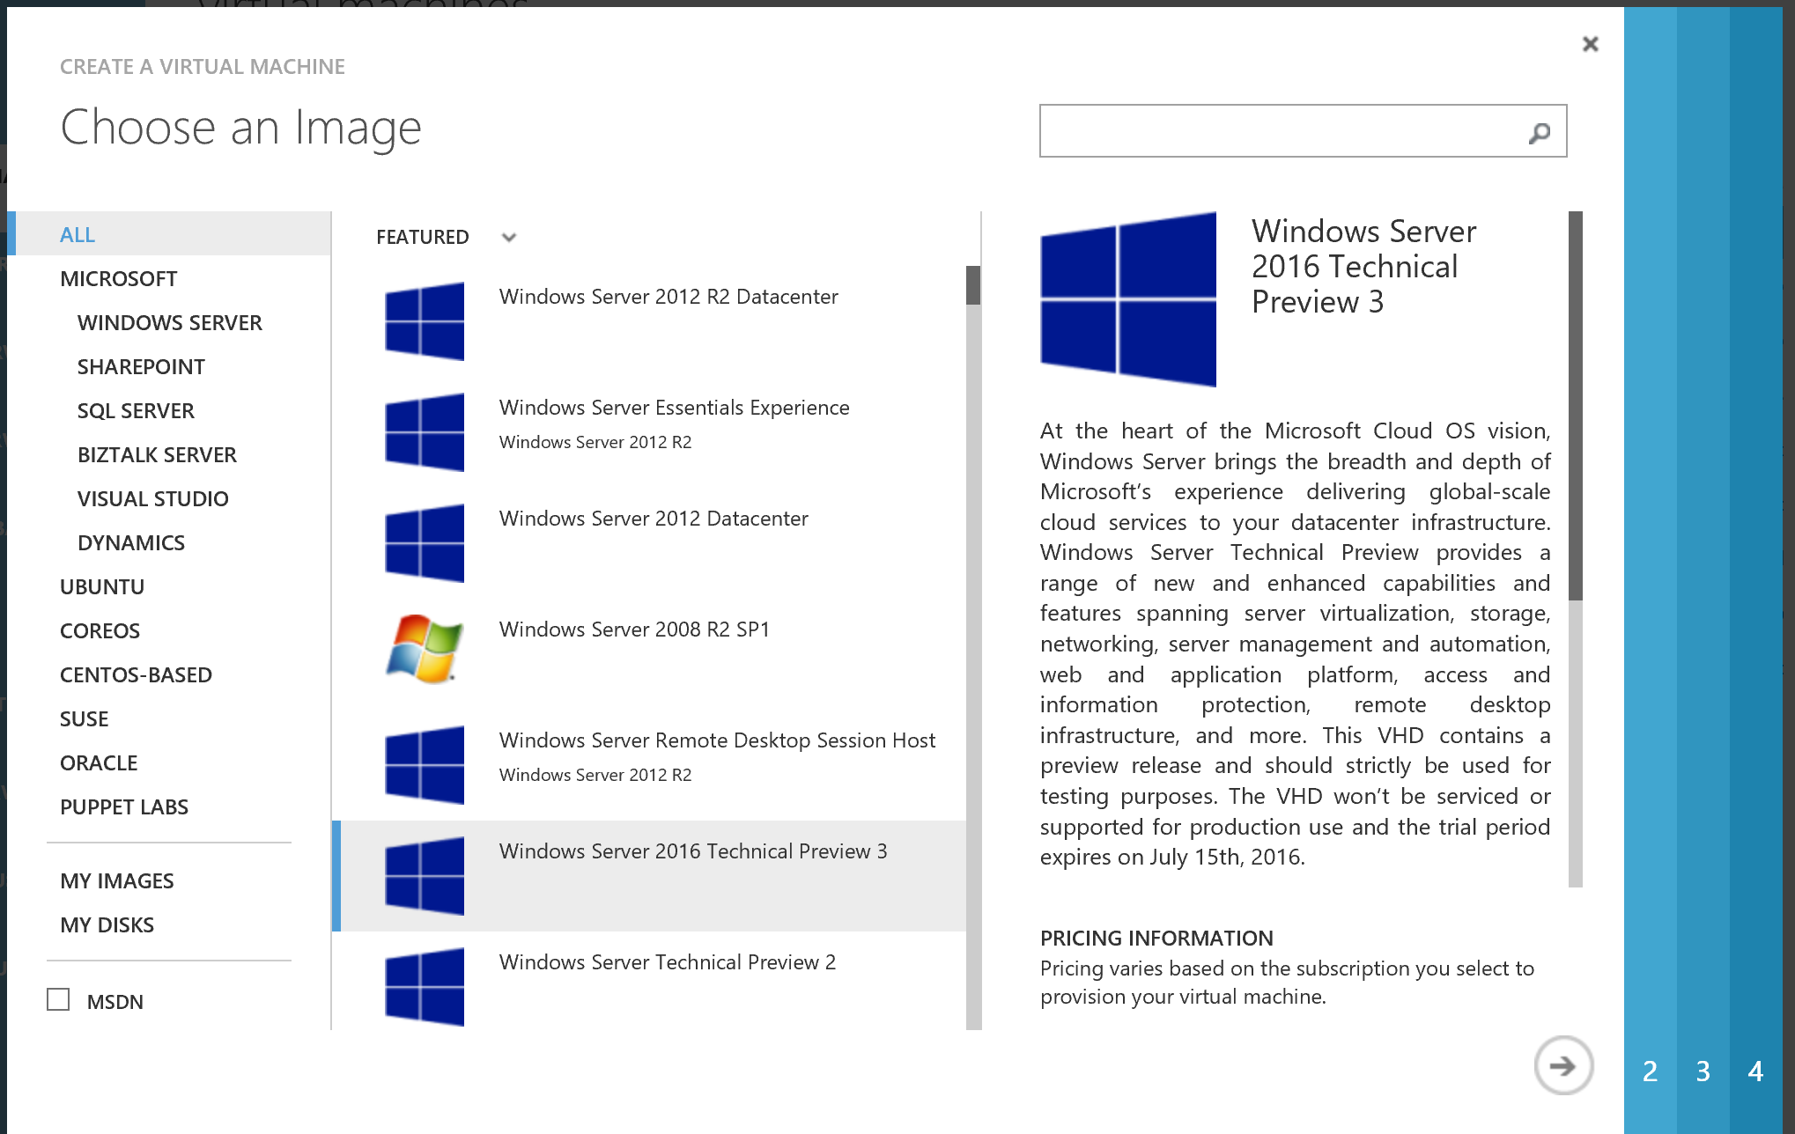Jump to wizard step 4
This screenshot has width=1795, height=1134.
click(1755, 1071)
